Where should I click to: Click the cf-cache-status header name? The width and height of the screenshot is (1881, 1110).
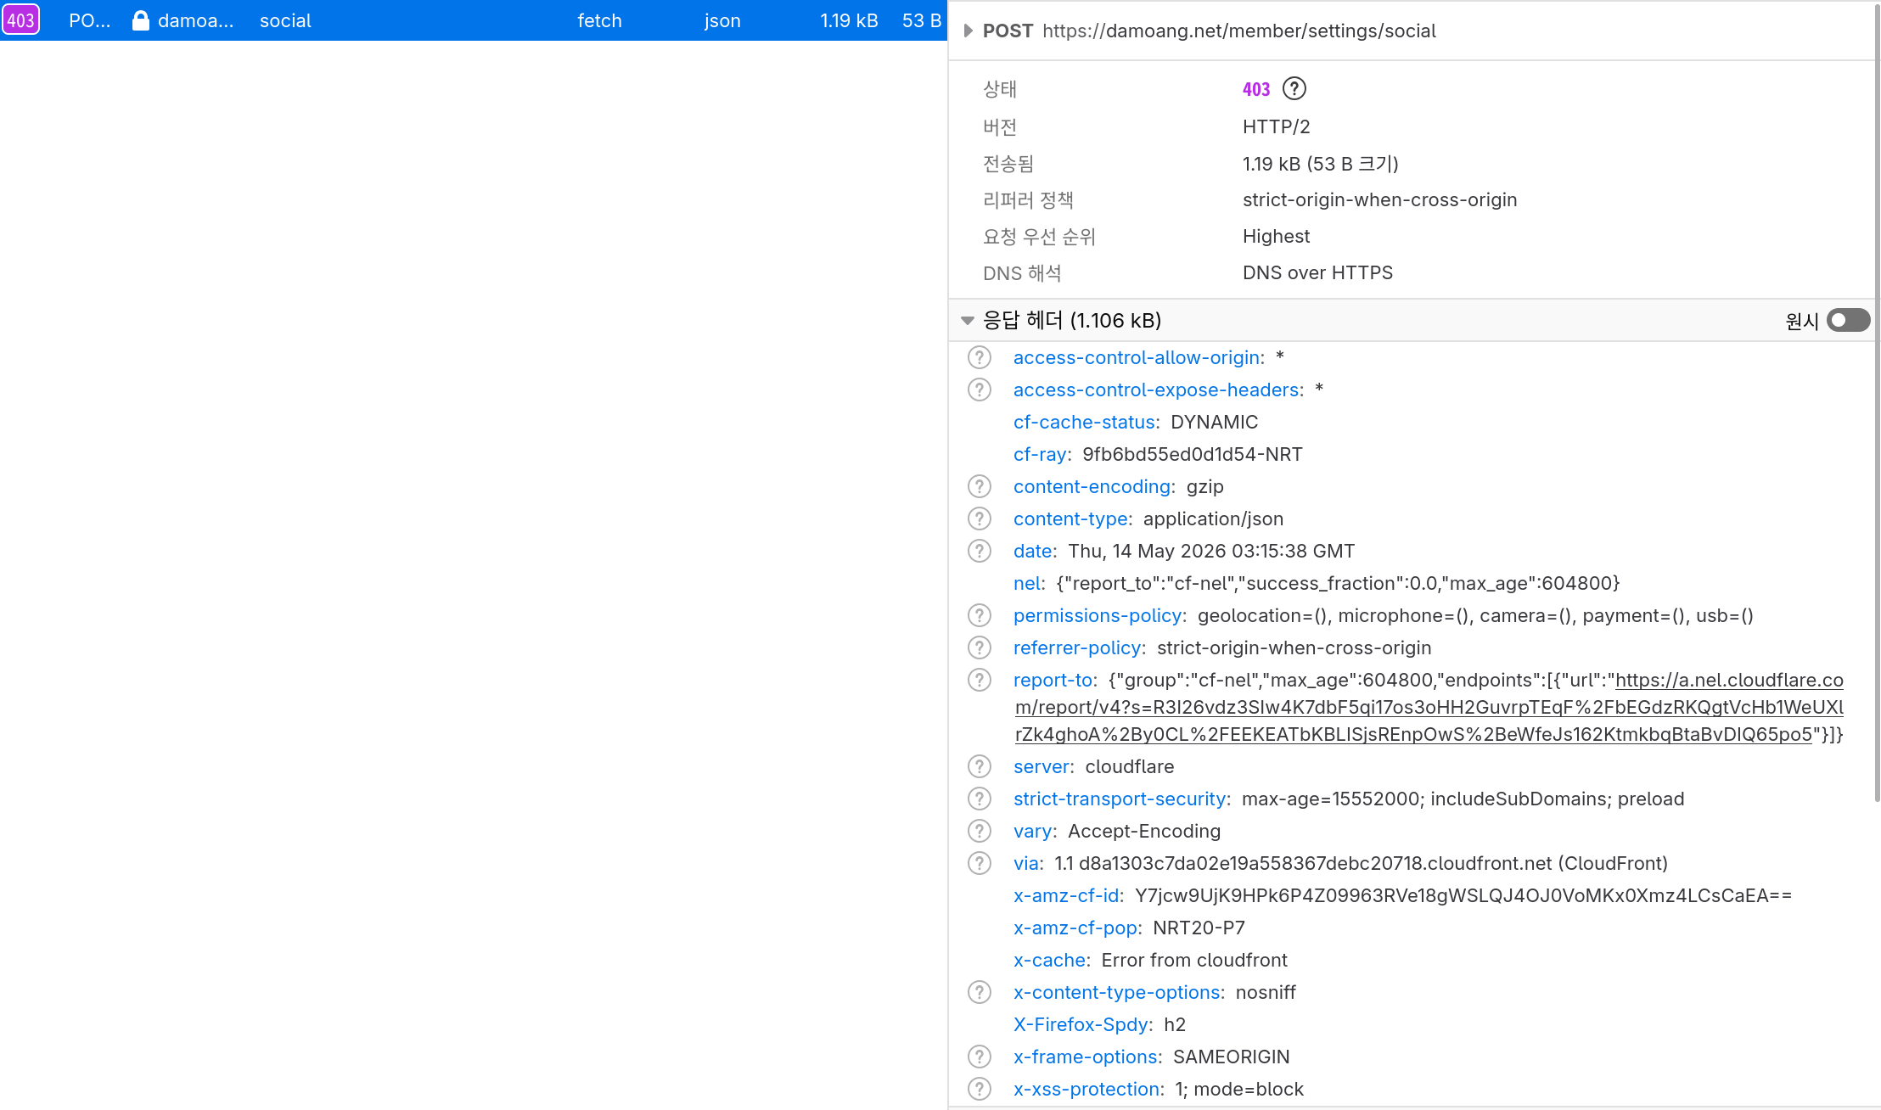tap(1084, 422)
